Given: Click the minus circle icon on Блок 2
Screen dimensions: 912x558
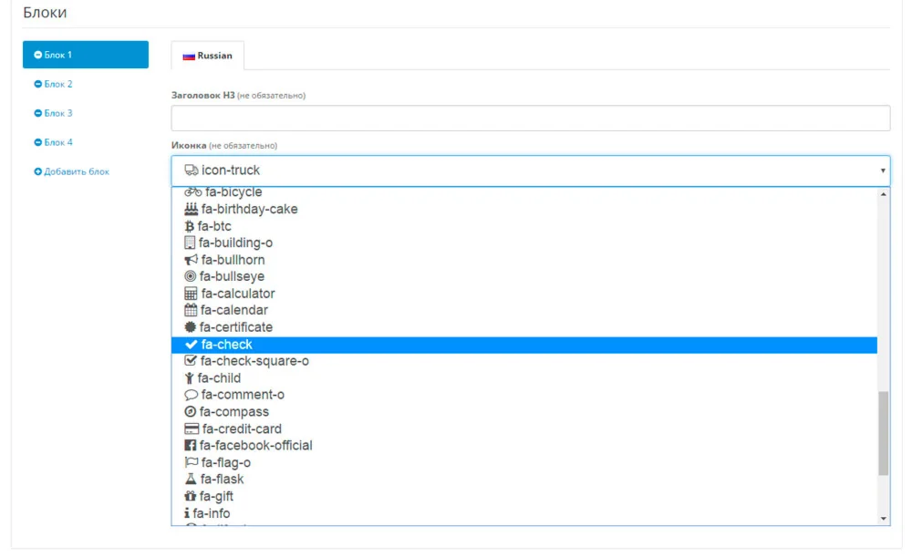Looking at the screenshot, I should coord(37,84).
